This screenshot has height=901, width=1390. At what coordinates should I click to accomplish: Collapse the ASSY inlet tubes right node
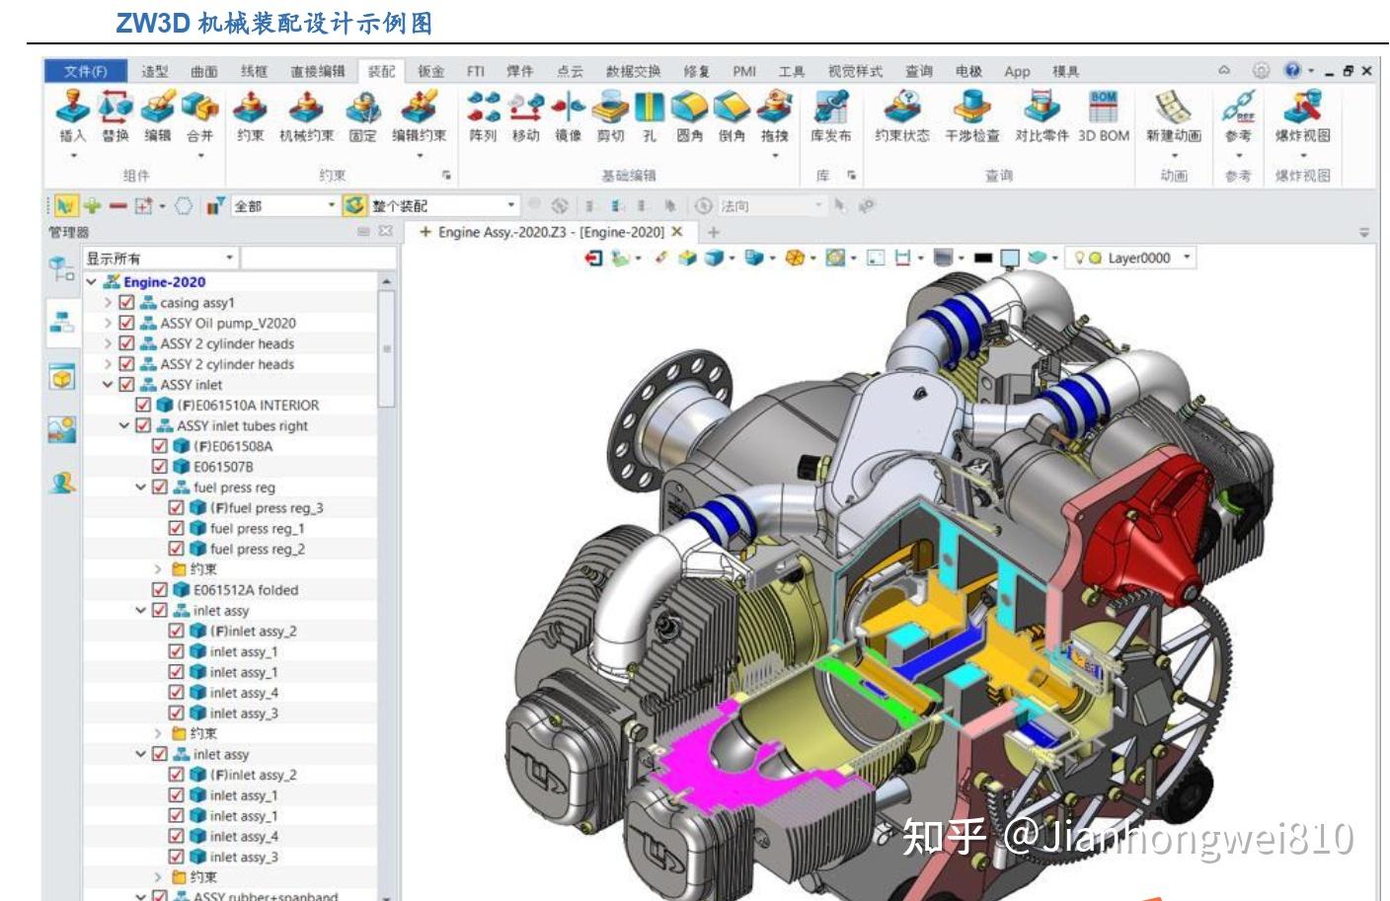point(125,425)
